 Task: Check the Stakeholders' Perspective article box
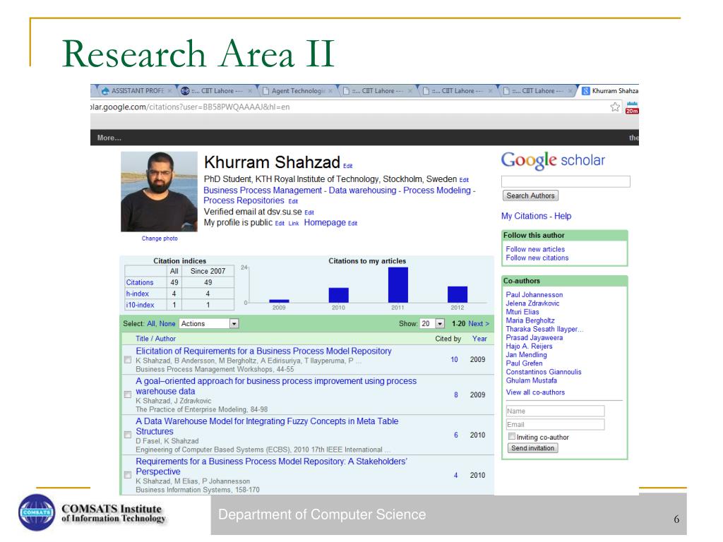(128, 475)
